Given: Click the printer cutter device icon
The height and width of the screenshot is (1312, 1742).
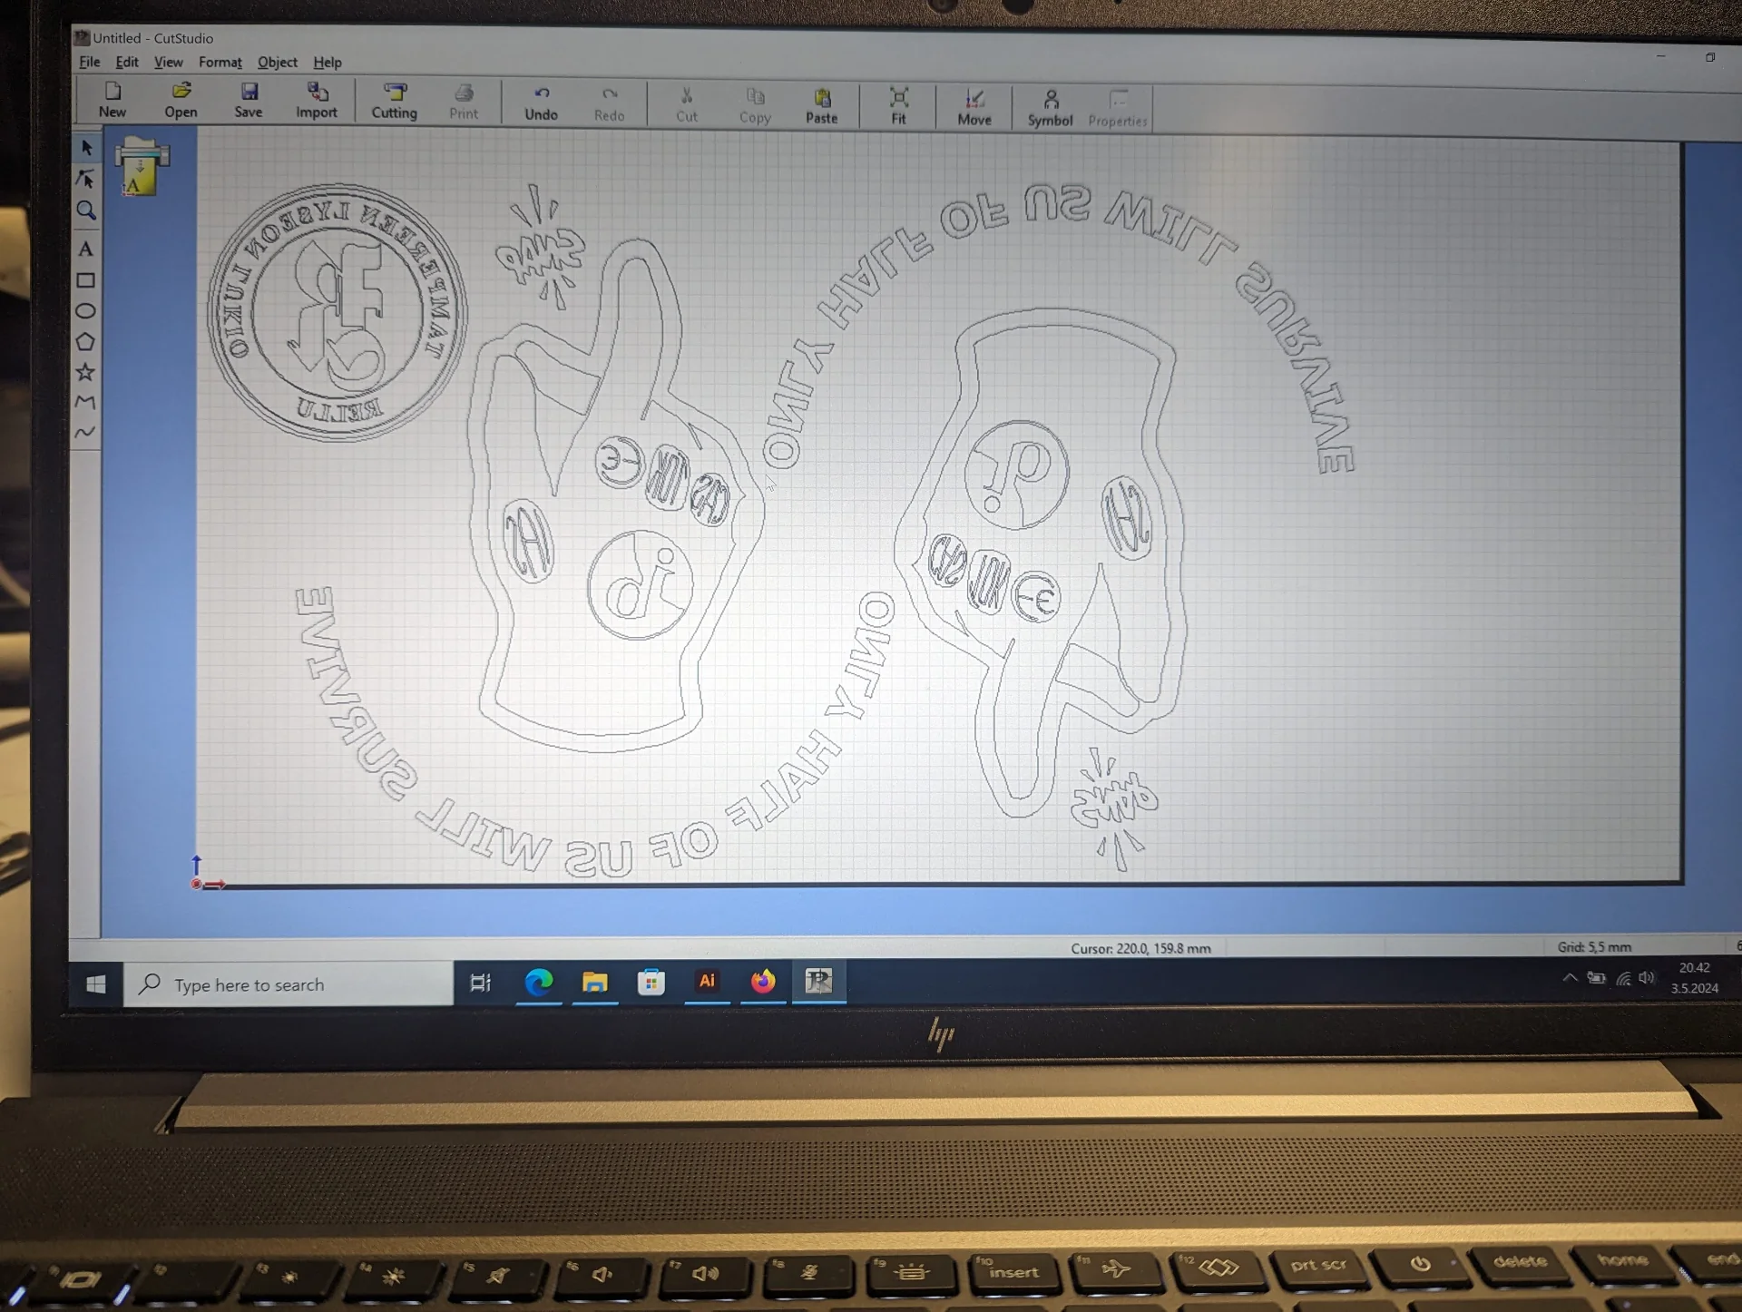Looking at the screenshot, I should (141, 166).
